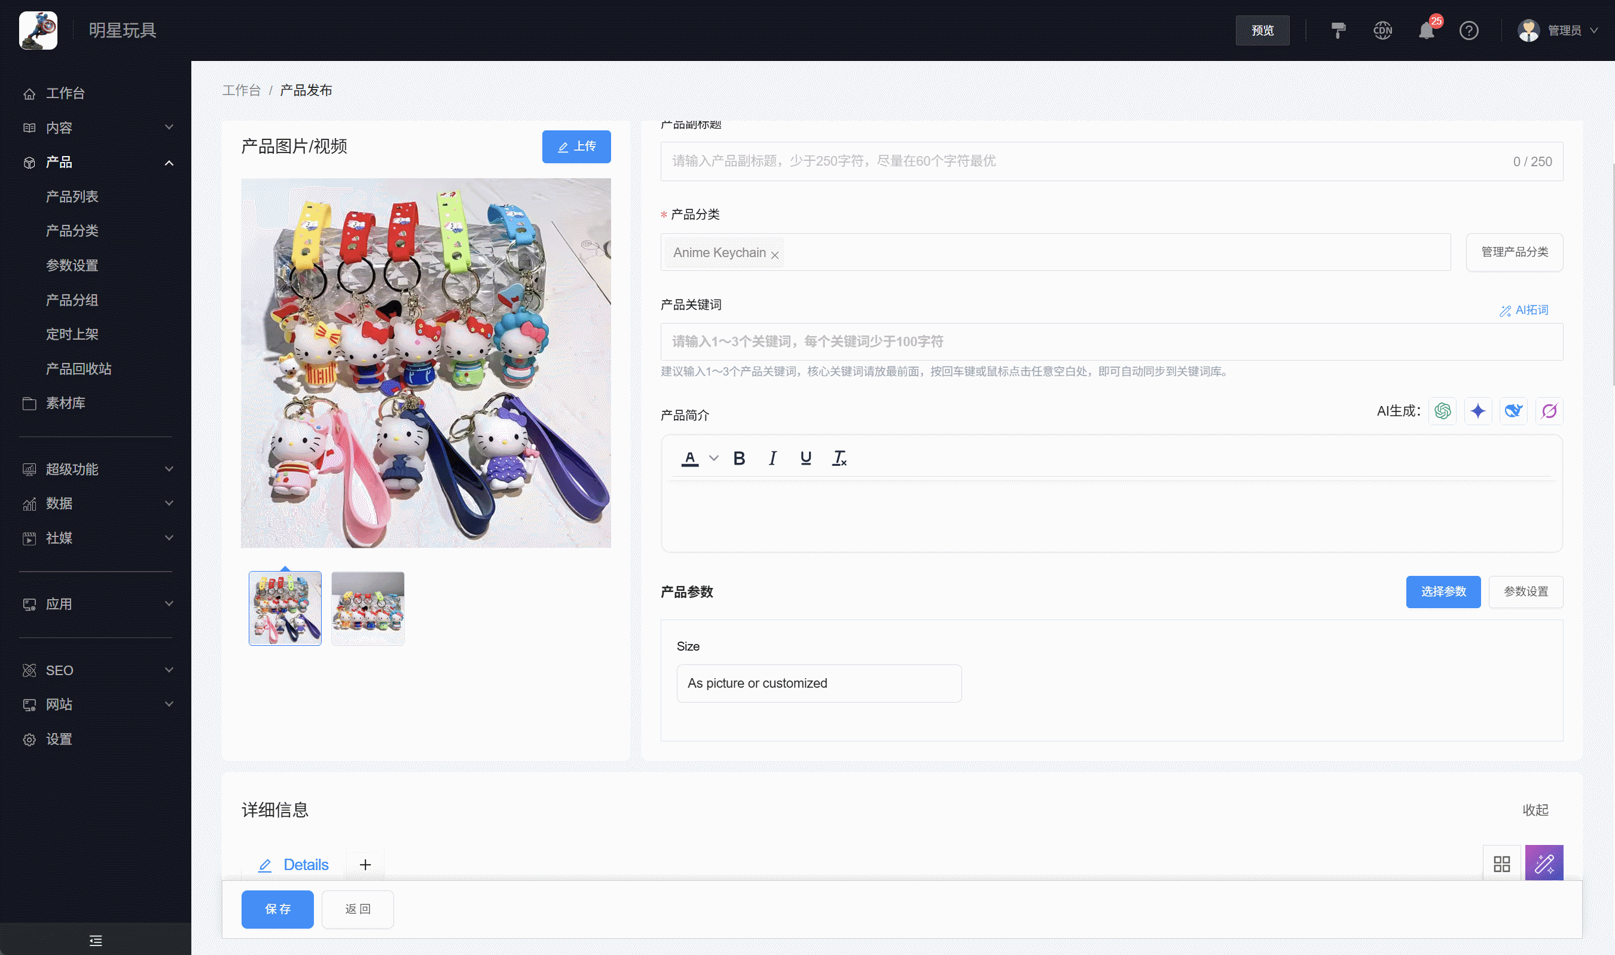Open the font color dropdown arrow
1615x955 pixels.
pos(713,457)
